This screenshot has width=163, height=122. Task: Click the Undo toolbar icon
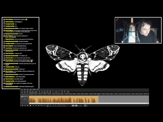(x=56, y=91)
